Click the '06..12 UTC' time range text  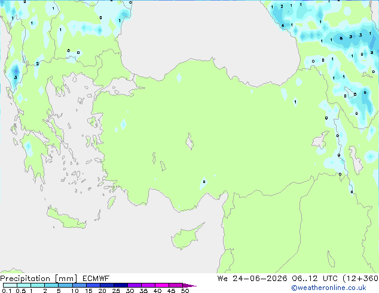click(x=314, y=279)
